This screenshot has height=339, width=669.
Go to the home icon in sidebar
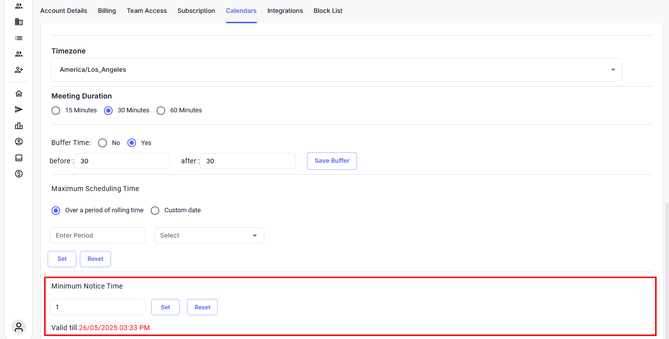[x=19, y=94]
